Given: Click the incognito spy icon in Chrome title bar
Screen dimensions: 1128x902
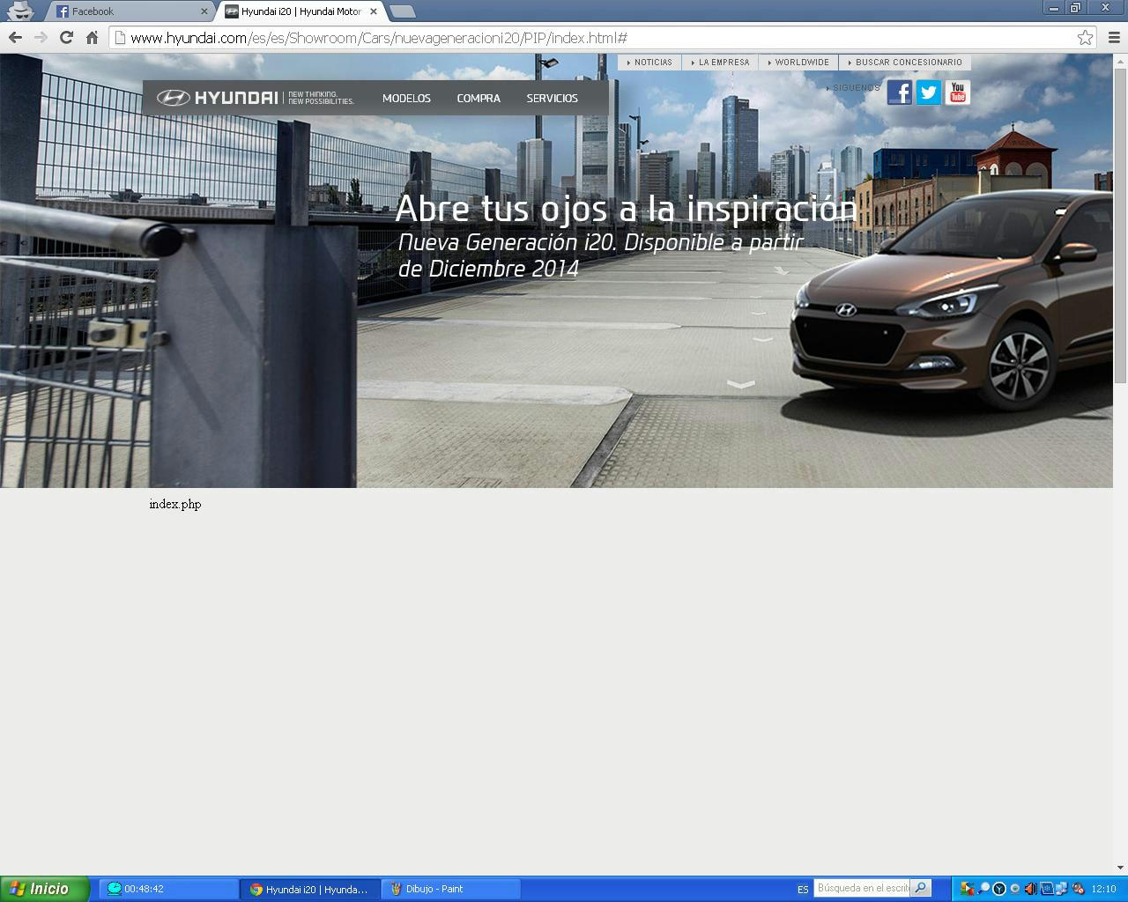Looking at the screenshot, I should point(19,11).
